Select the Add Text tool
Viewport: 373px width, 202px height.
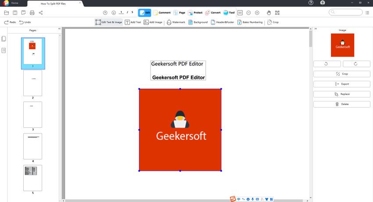tap(133, 22)
